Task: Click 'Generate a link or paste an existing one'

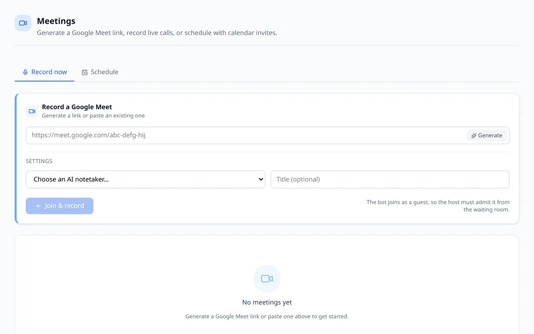Action: point(93,116)
